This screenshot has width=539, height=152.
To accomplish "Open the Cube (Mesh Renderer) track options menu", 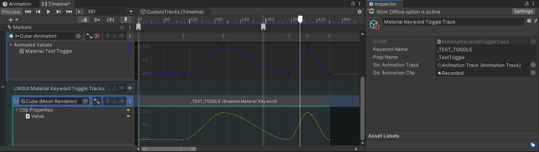I will 130,101.
